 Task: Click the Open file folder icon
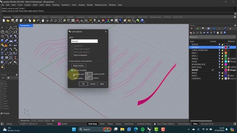(8, 21)
